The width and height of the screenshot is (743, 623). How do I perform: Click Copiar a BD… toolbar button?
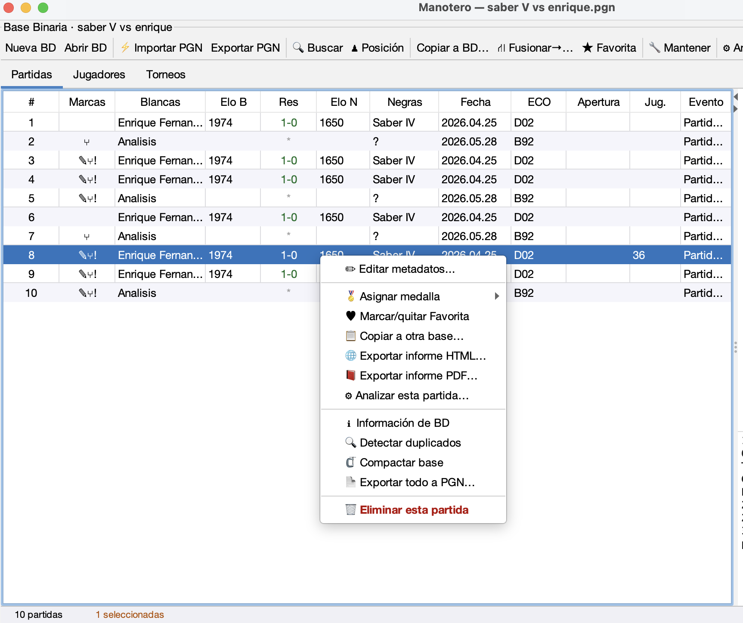452,48
